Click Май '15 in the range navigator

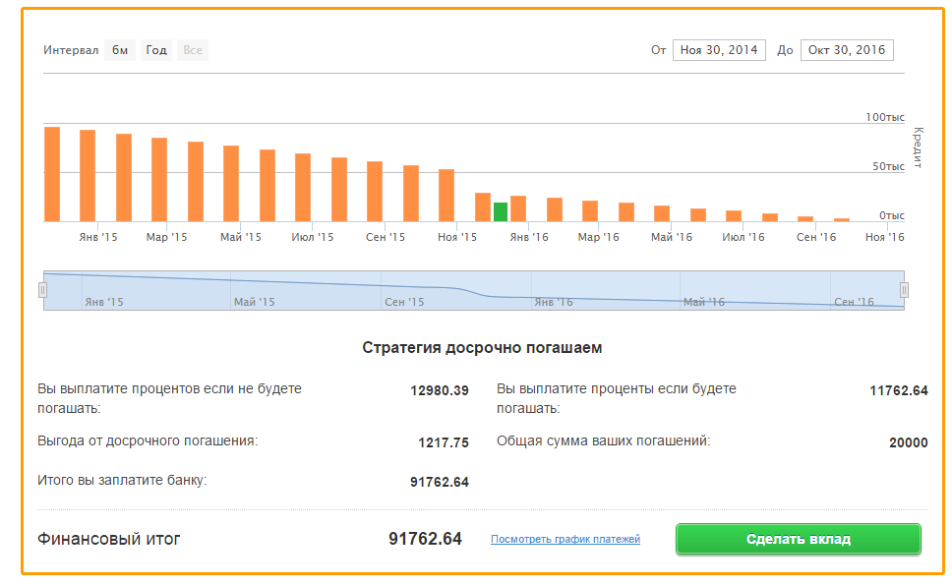click(254, 302)
